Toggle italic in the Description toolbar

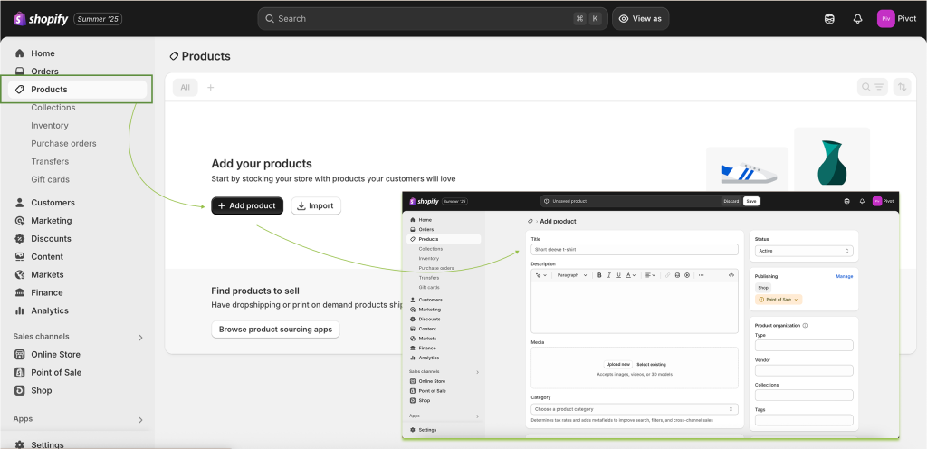click(x=609, y=275)
